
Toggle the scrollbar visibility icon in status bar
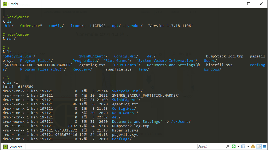(x=259, y=146)
